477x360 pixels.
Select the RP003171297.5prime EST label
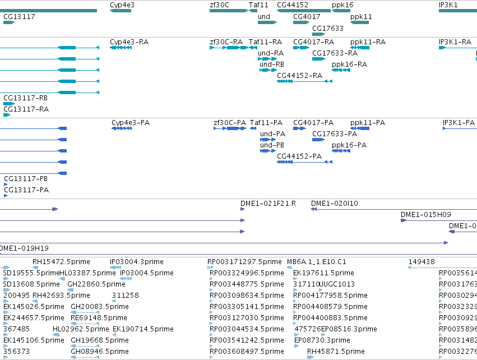244,261
